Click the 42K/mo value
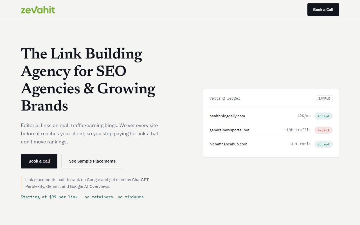Viewport: 360px width, 225px height. pos(304,116)
